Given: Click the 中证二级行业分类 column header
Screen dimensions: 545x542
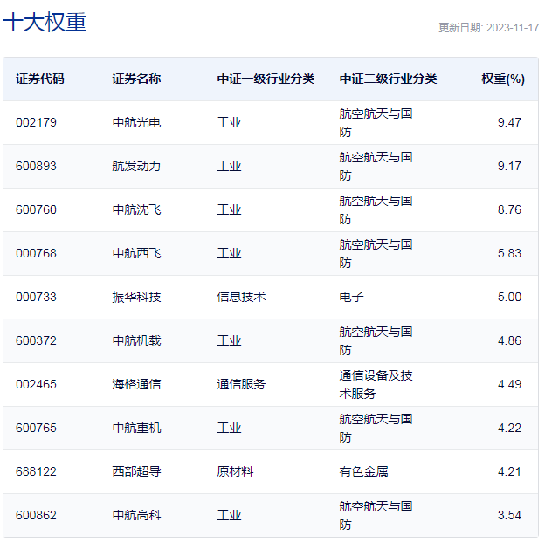Looking at the screenshot, I should tap(388, 79).
